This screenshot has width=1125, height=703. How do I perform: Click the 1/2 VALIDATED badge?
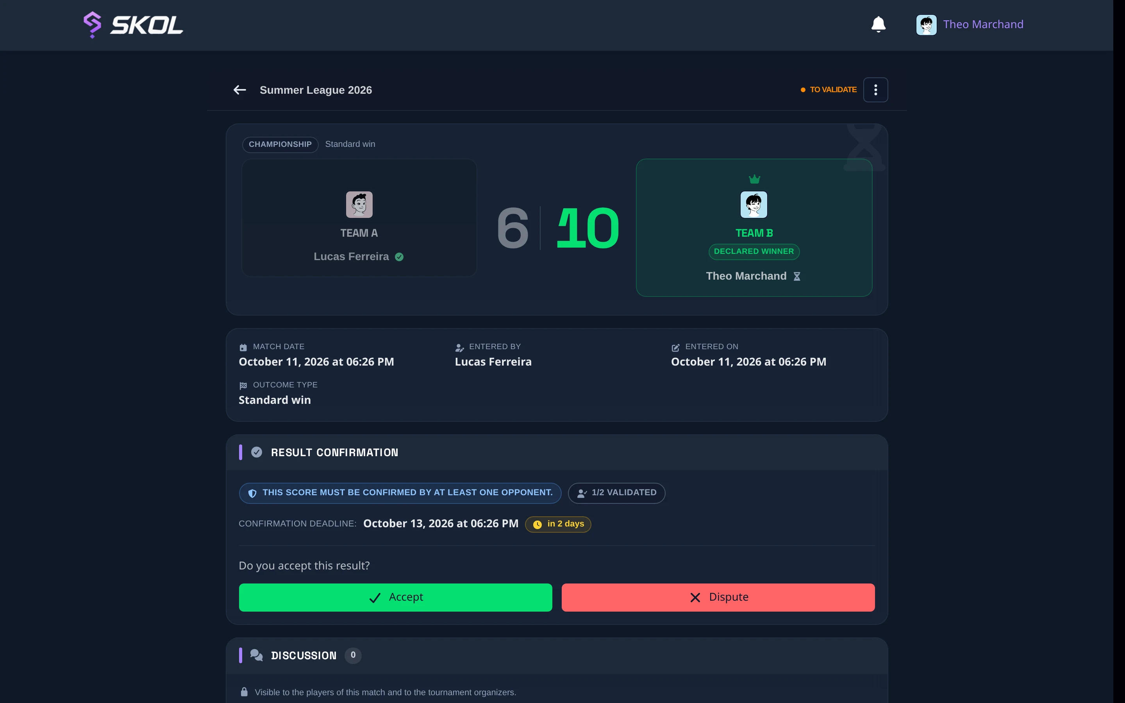click(616, 493)
